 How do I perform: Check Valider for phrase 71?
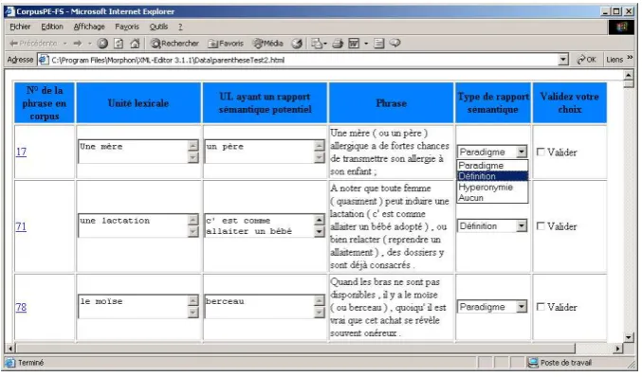pos(541,225)
